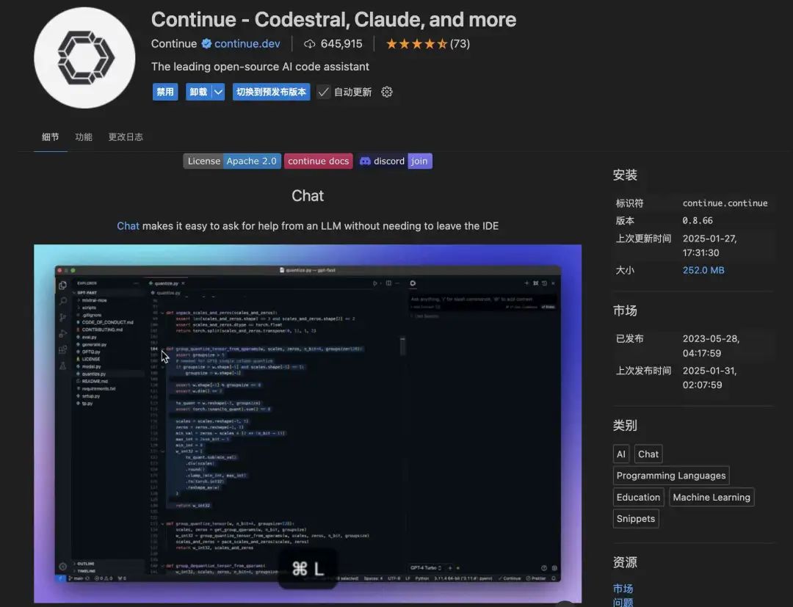Toggle the 自动更新 checkbox
The image size is (793, 607).
(323, 92)
